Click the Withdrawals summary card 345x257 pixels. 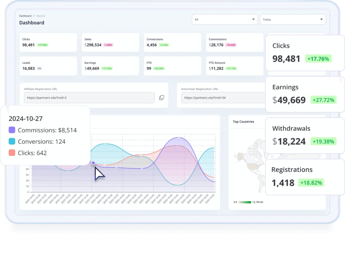pyautogui.click(x=304, y=135)
